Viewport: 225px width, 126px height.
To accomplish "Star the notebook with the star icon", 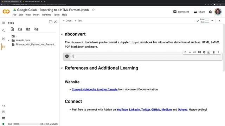I will pyautogui.click(x=93, y=10).
